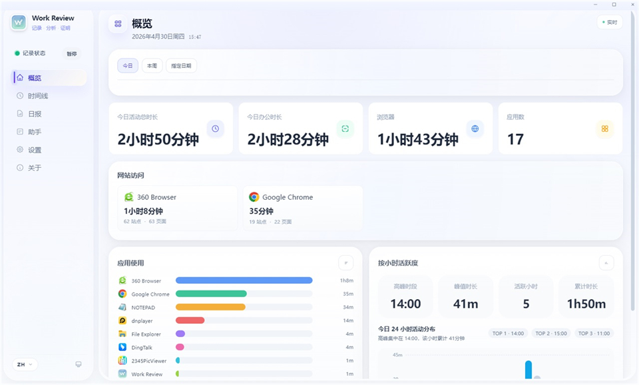Screen dimensions: 639x385
Task: Click the orange NOTEPAD usage bar
Action: (x=210, y=307)
